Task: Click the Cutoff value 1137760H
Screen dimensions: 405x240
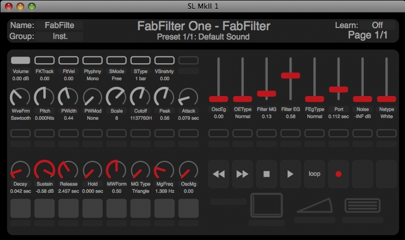Action: point(141,118)
